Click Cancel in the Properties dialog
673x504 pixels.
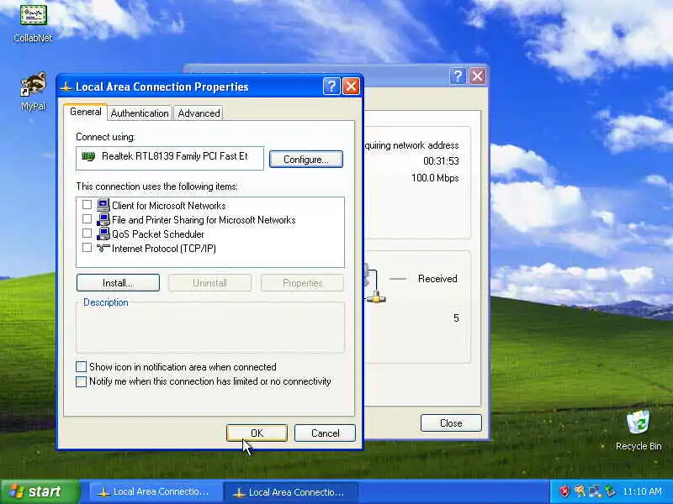pyautogui.click(x=325, y=433)
